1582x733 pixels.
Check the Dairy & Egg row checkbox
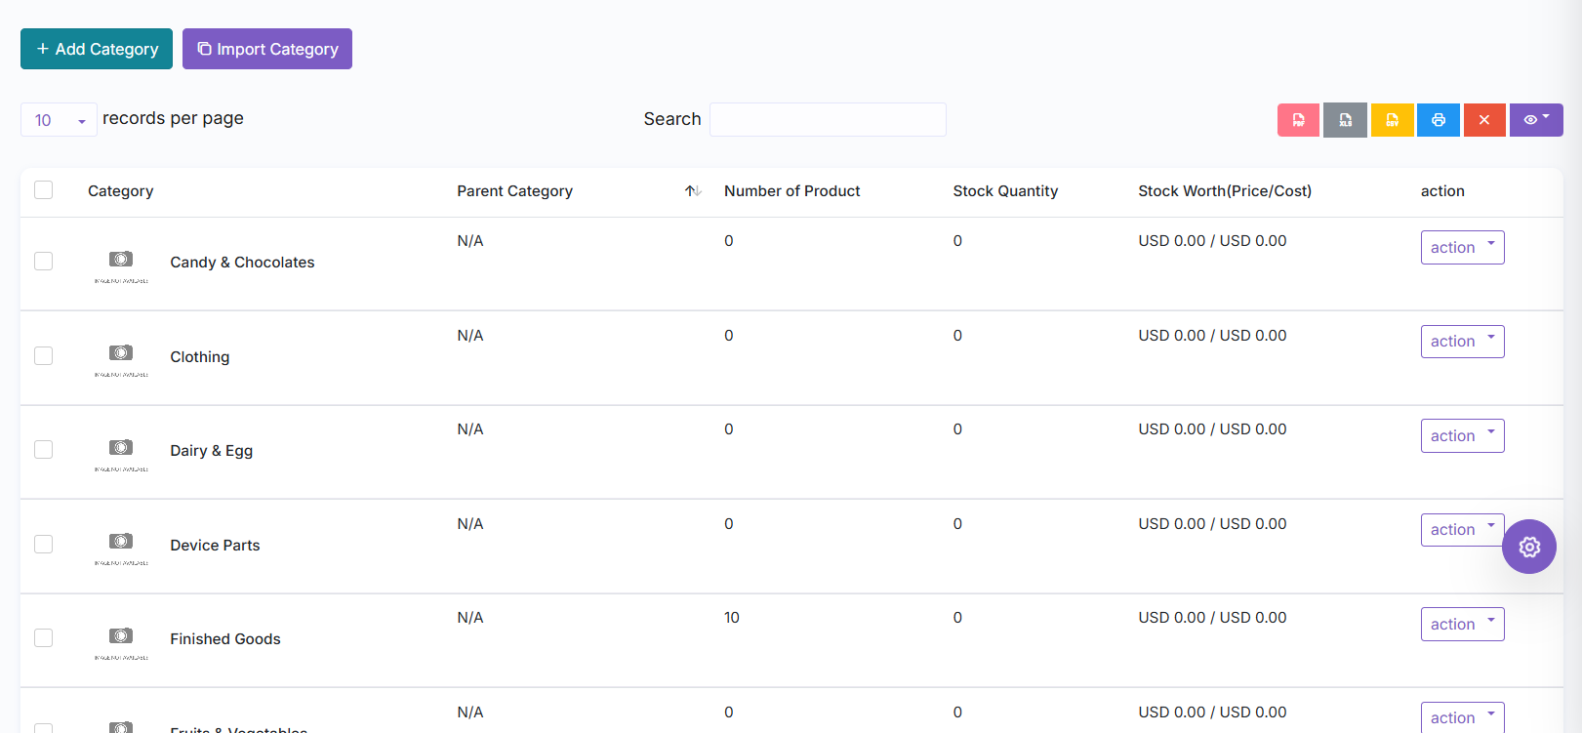click(44, 450)
